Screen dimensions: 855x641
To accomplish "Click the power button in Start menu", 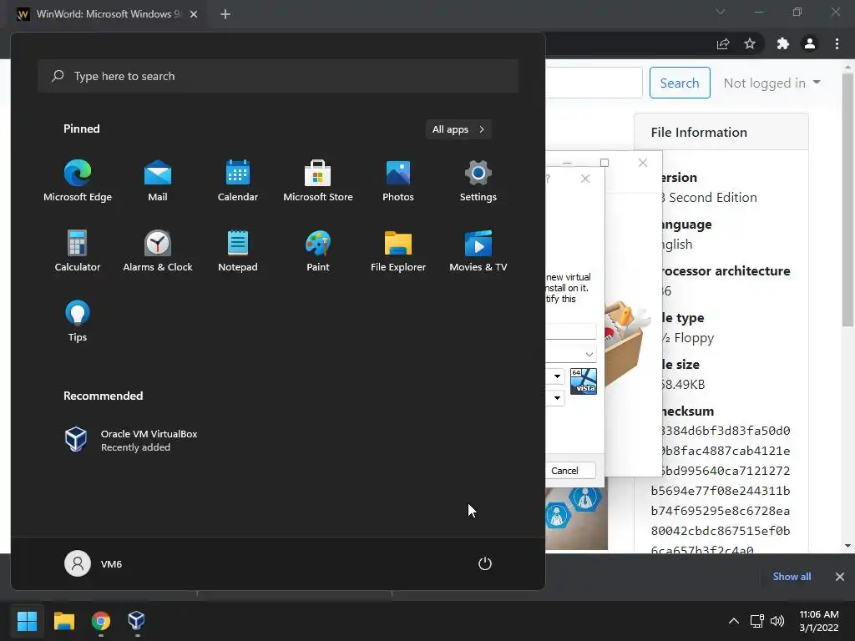I will 485,563.
